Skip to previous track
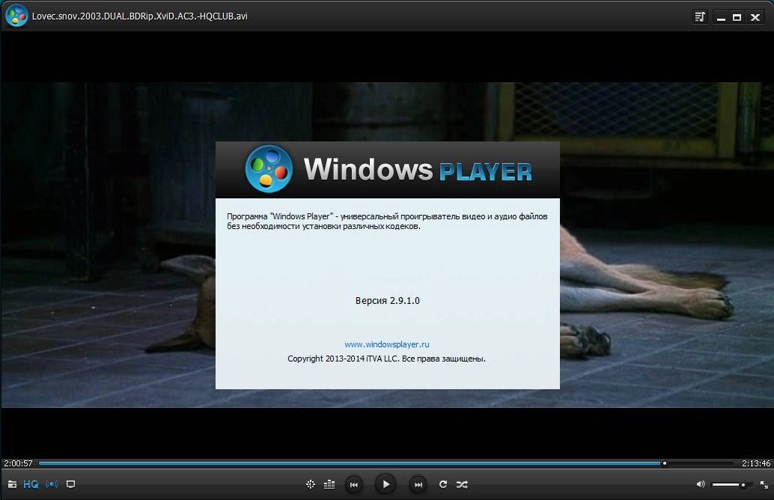774x500 pixels. (354, 485)
